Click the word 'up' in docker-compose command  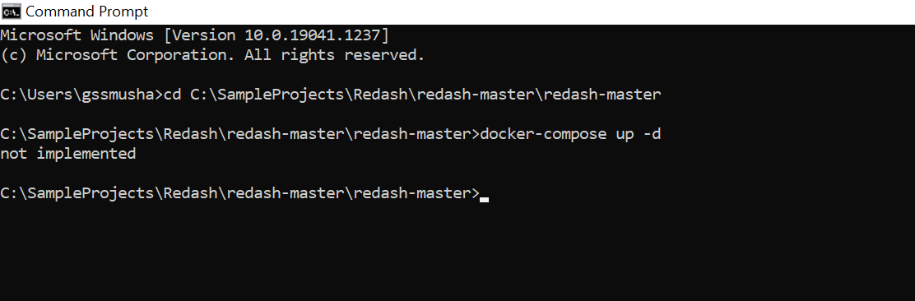625,135
